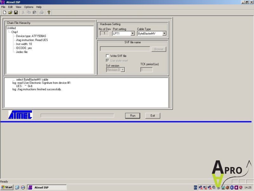Open the Edit menu
The height and width of the screenshot is (191, 254).
click(10, 7)
